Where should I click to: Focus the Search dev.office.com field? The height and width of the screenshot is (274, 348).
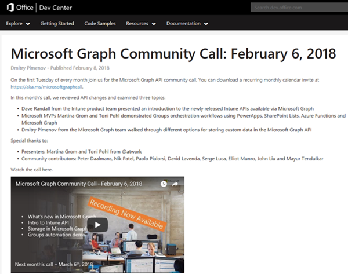coord(299,8)
